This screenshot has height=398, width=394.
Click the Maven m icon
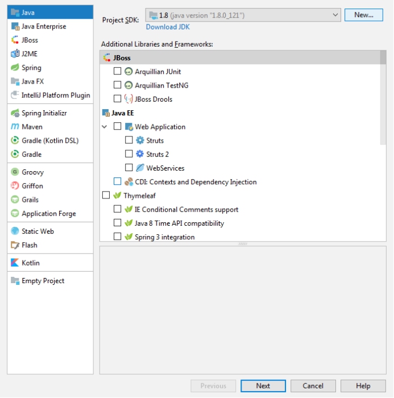tap(15, 126)
